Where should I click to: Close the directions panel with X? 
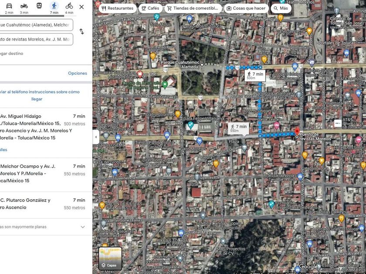[x=81, y=7]
